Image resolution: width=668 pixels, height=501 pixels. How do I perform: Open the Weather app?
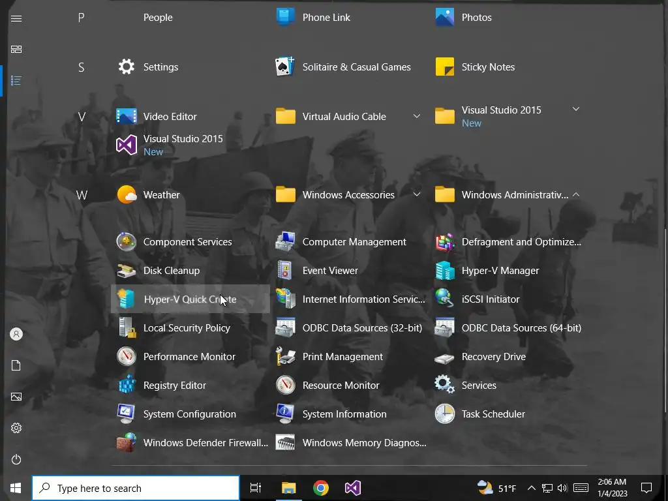tap(190, 194)
